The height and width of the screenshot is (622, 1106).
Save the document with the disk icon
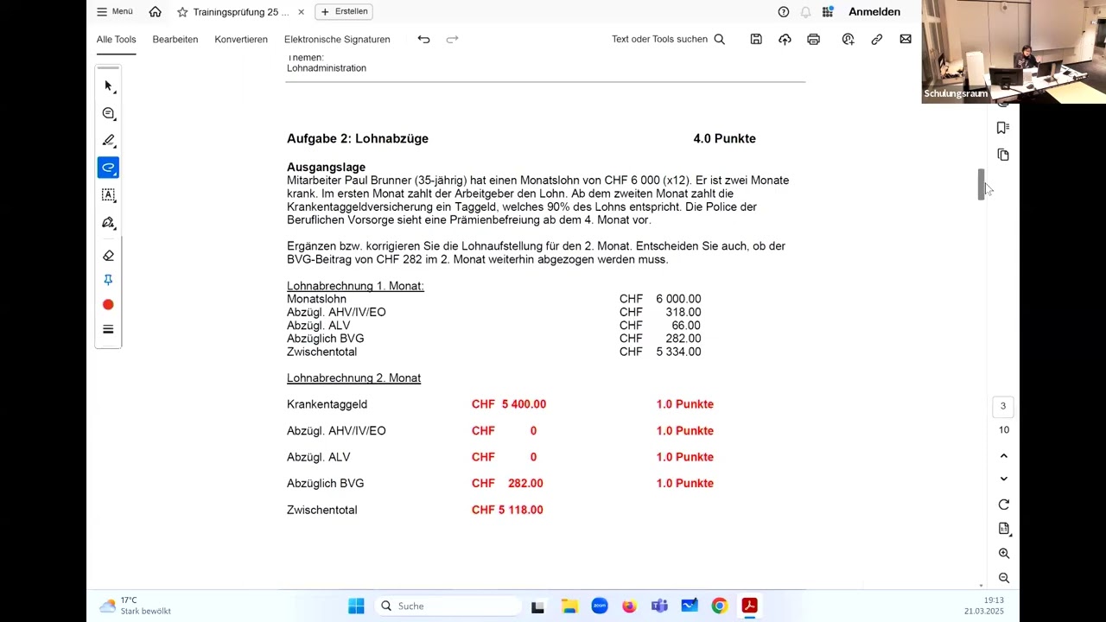click(x=756, y=39)
